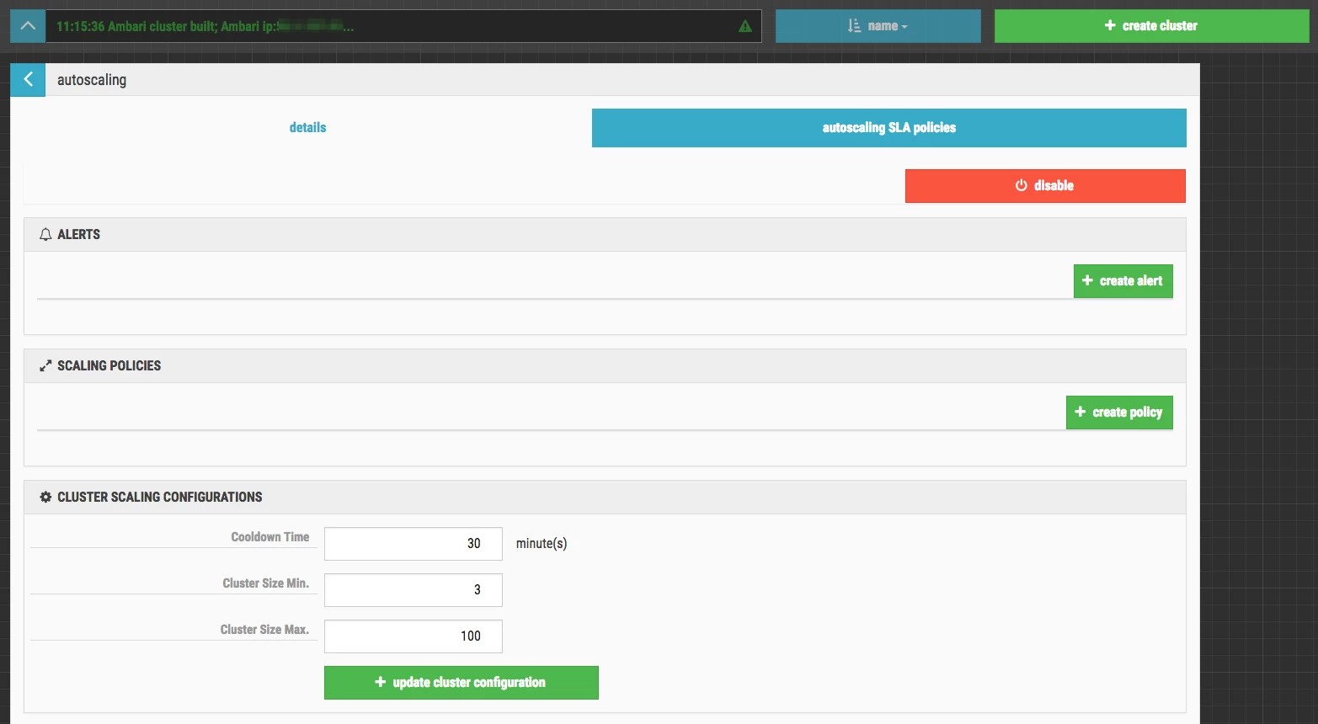Click the bell icon next to ALERTS
The width and height of the screenshot is (1318, 724).
click(45, 235)
